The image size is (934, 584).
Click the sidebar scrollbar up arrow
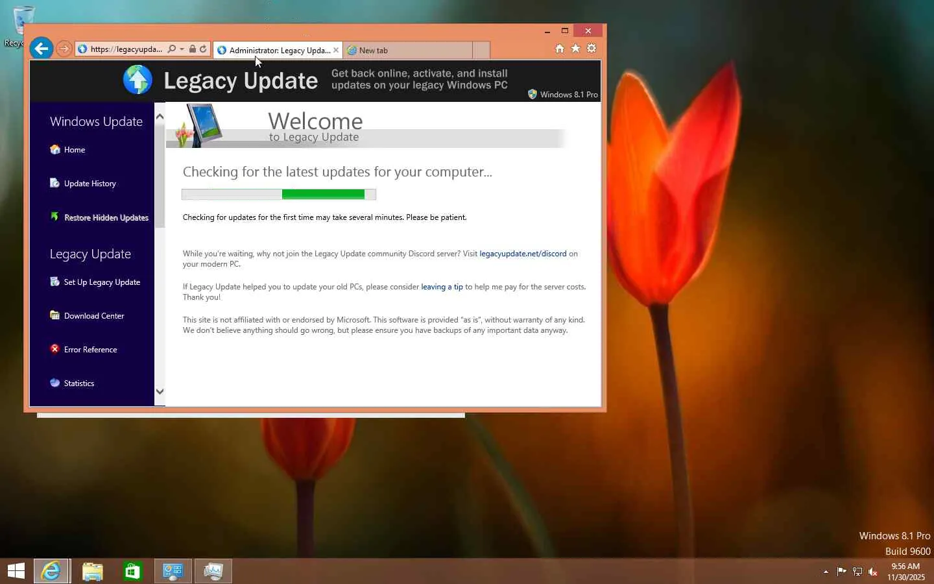(160, 117)
